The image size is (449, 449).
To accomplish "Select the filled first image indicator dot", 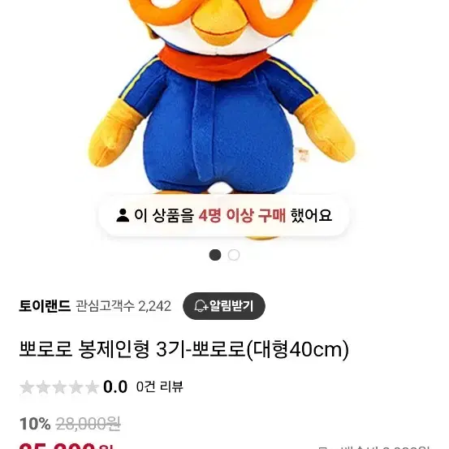I will coord(215,255).
